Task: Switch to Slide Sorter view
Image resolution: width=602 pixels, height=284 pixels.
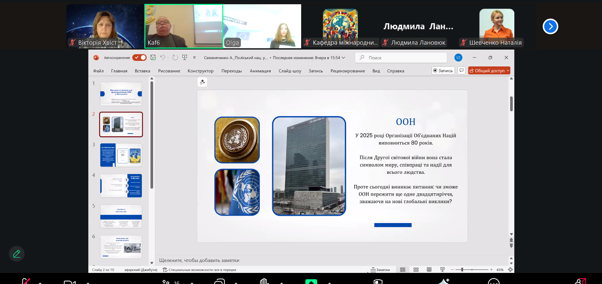Action: [416, 270]
